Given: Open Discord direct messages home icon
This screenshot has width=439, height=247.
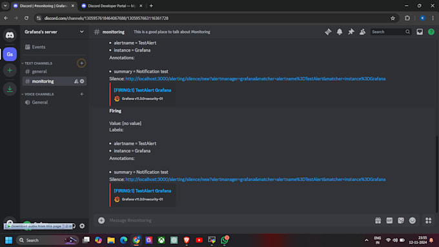Looking at the screenshot, I should coord(10,35).
